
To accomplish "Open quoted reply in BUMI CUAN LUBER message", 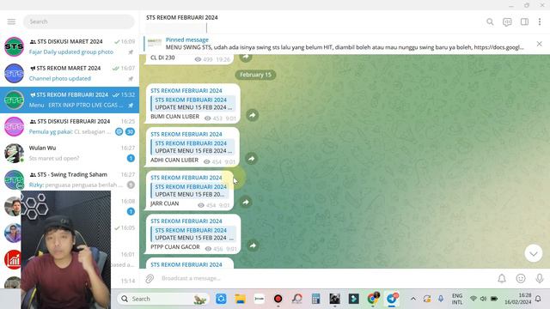I will point(192,104).
